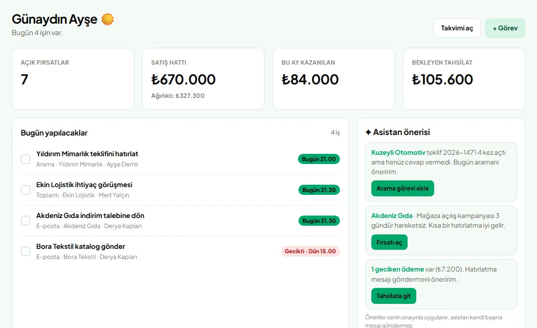Screen dimensions: 537x328
Task: Open the Satış Hattı card
Action: tap(203, 79)
